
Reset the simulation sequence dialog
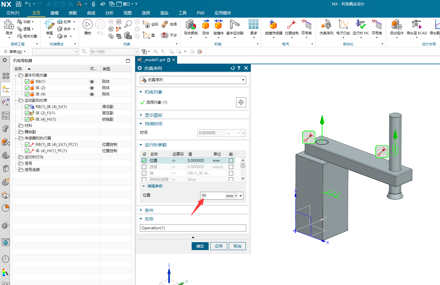(233, 68)
